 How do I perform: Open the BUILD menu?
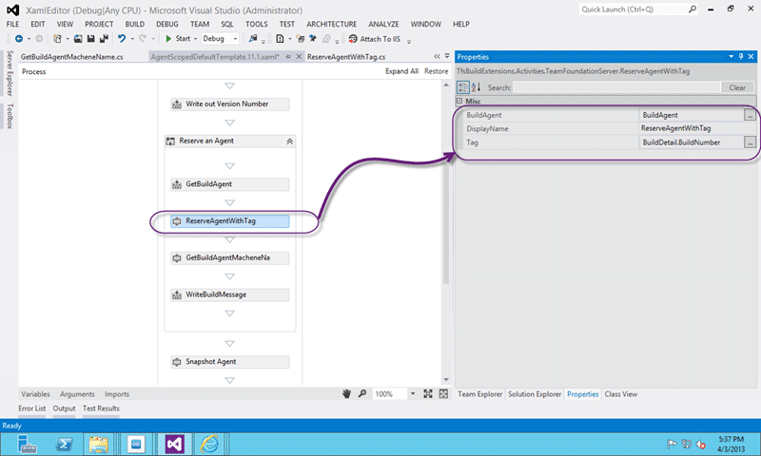tap(134, 25)
